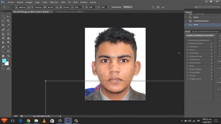
Task: Toggle Quick Mask mode
Action: point(3,69)
